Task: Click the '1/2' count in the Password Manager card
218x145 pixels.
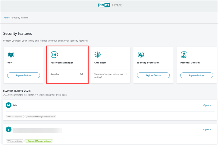Action: coord(82,74)
